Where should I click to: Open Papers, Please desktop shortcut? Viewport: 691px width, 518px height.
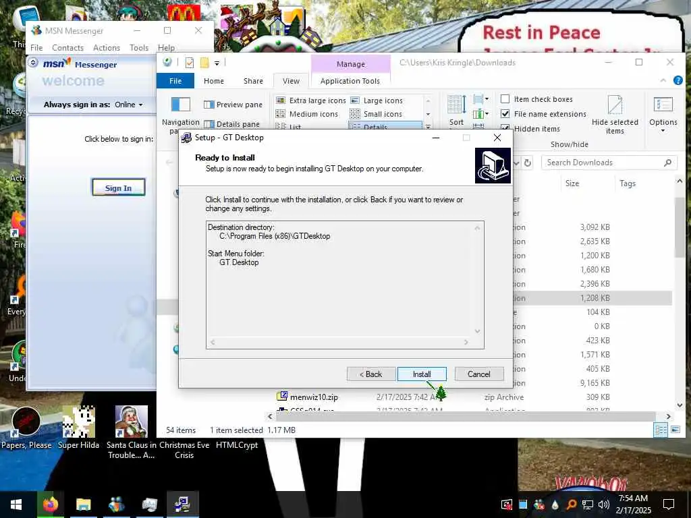(26, 428)
